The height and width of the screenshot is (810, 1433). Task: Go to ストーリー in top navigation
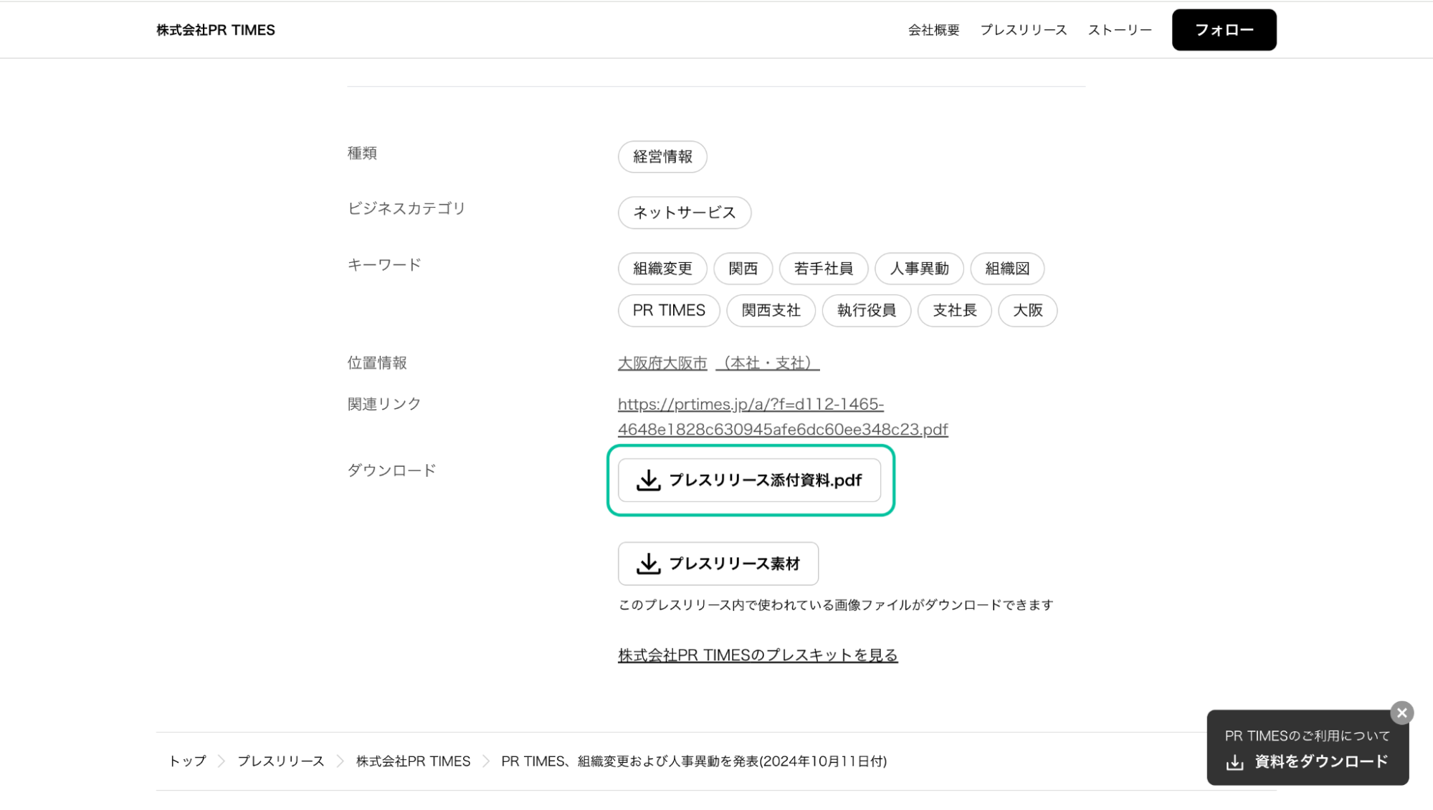1120,30
